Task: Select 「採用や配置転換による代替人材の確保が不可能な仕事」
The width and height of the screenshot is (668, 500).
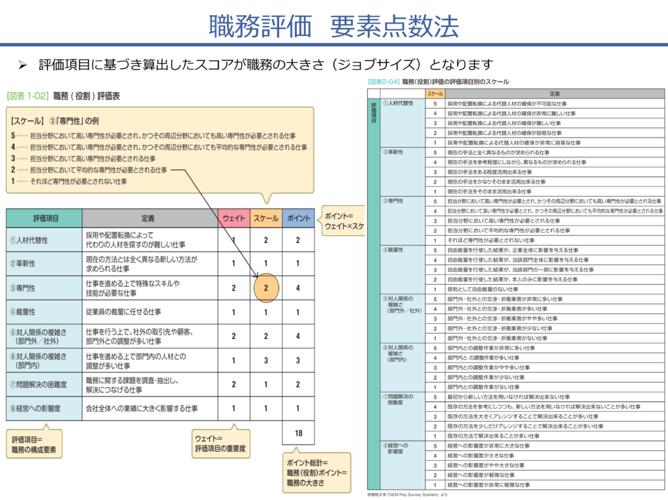Action: [507, 104]
